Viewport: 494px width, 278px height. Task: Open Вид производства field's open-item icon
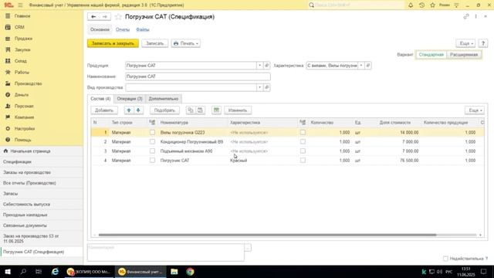click(266, 87)
